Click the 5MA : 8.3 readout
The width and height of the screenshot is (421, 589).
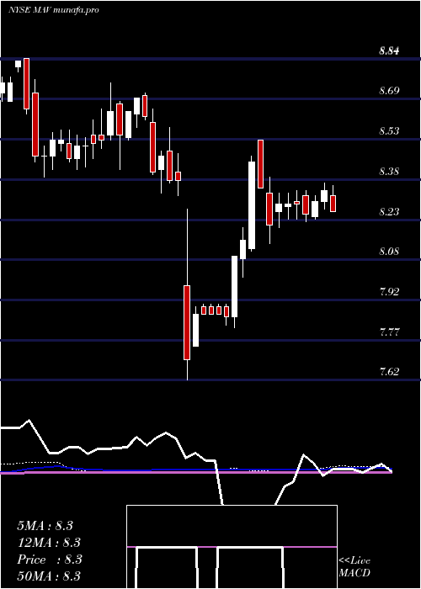[x=45, y=526]
